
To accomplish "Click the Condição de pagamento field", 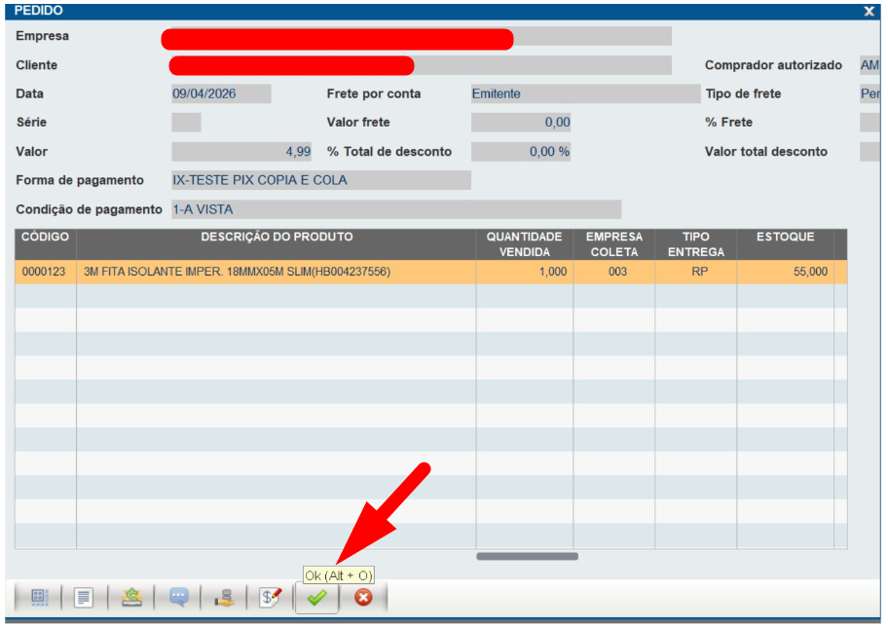I will [395, 209].
